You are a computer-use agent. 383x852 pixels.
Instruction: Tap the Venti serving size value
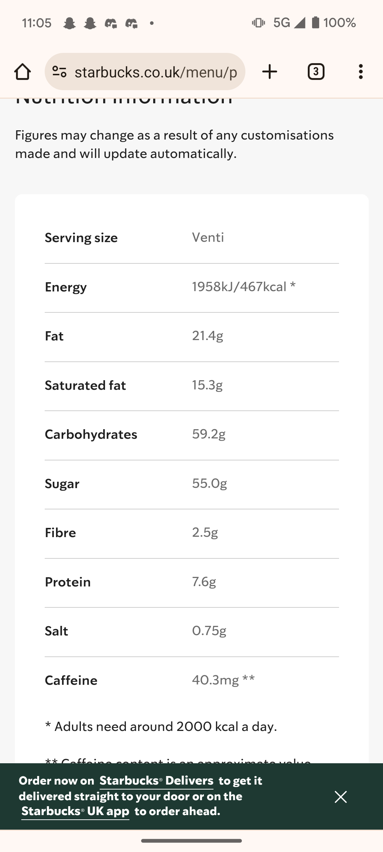[208, 237]
